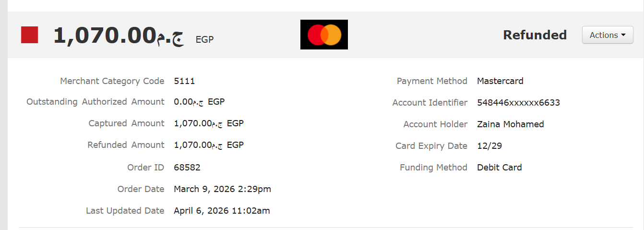Viewport: 644px width, 230px height.
Task: Click the Mastercard logo icon
Action: (x=324, y=35)
